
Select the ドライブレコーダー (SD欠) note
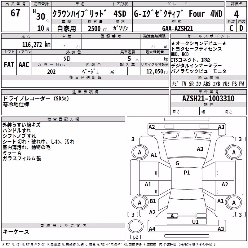(36, 99)
